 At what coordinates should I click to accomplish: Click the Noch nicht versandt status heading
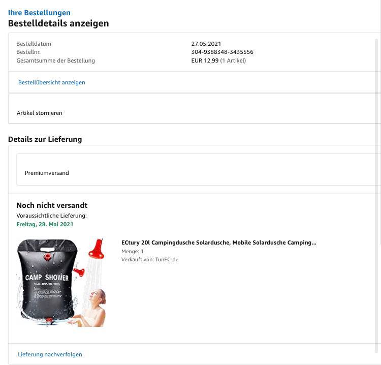[52, 205]
